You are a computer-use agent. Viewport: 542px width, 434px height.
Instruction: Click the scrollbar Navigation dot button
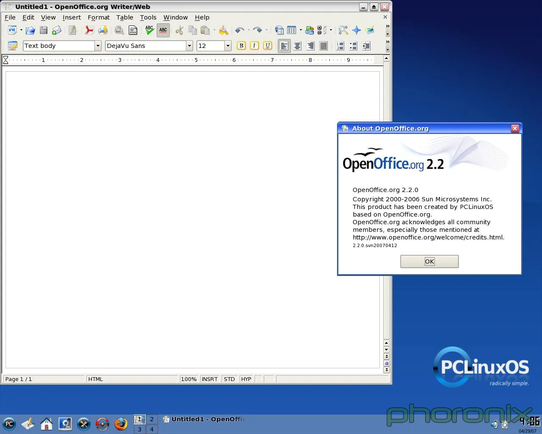pos(387,363)
